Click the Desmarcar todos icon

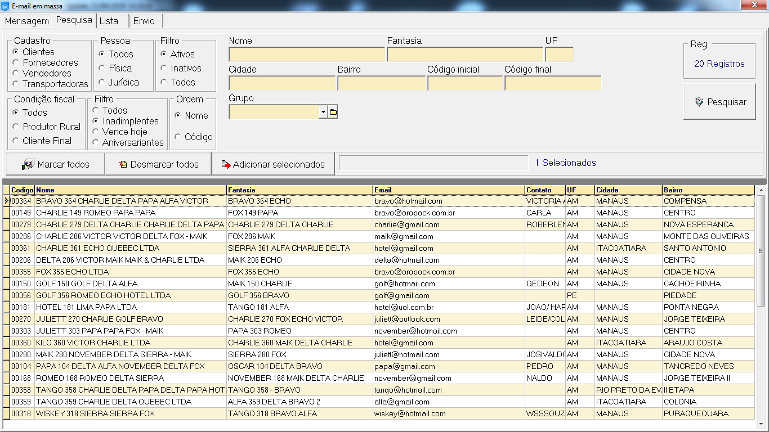(x=123, y=164)
